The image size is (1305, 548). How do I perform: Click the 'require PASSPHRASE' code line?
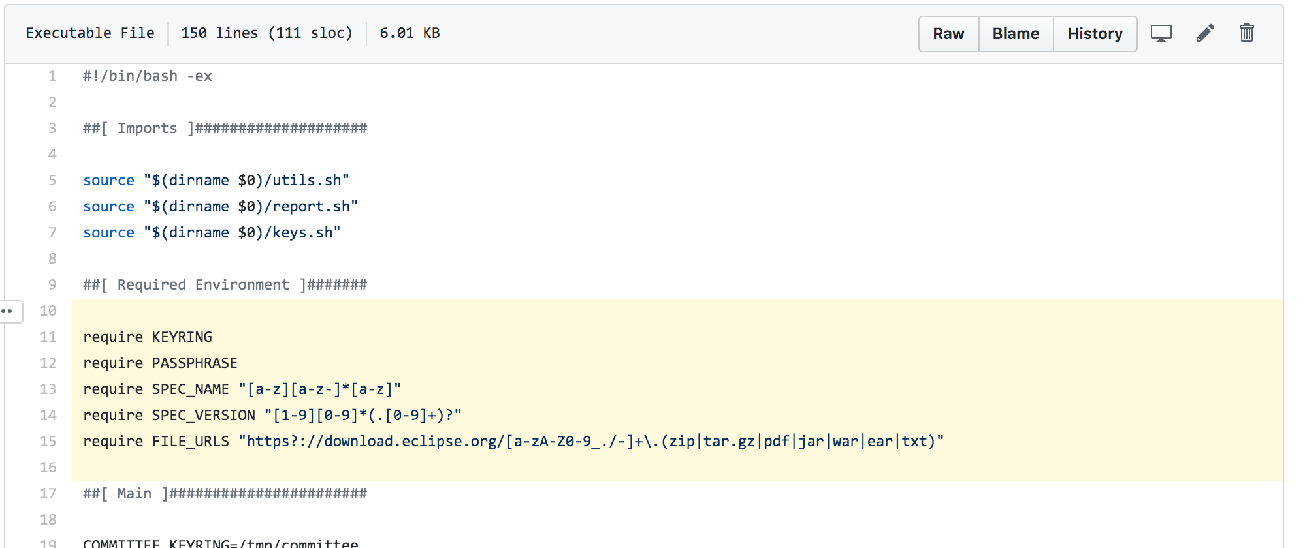coord(160,363)
